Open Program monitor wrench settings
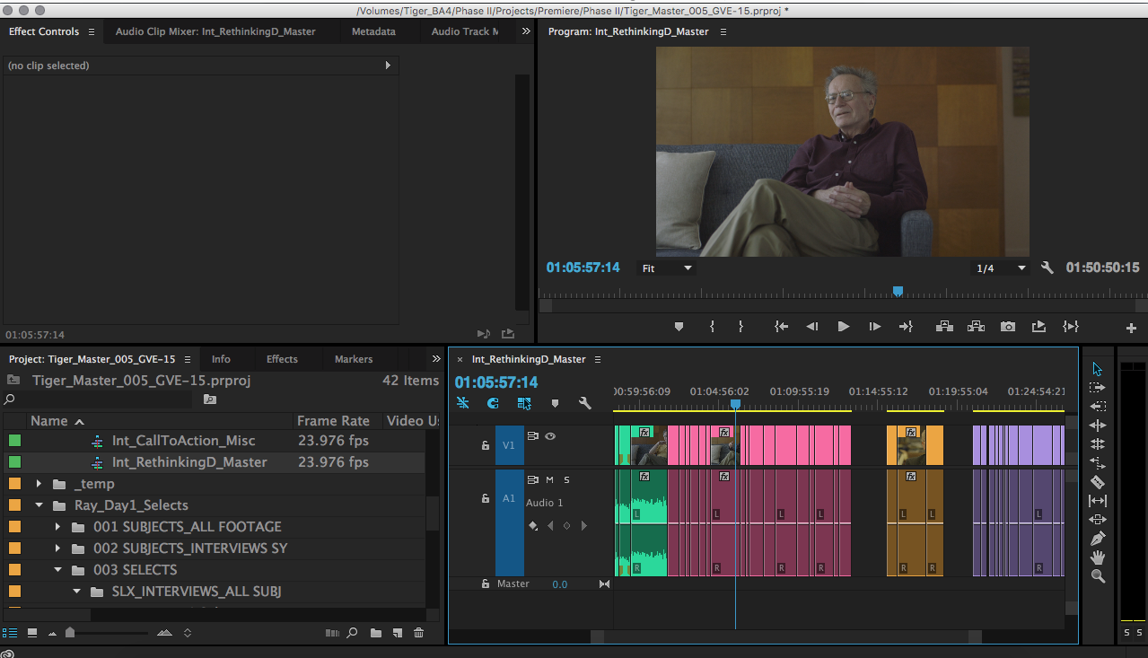This screenshot has height=658, width=1148. pos(1047,268)
